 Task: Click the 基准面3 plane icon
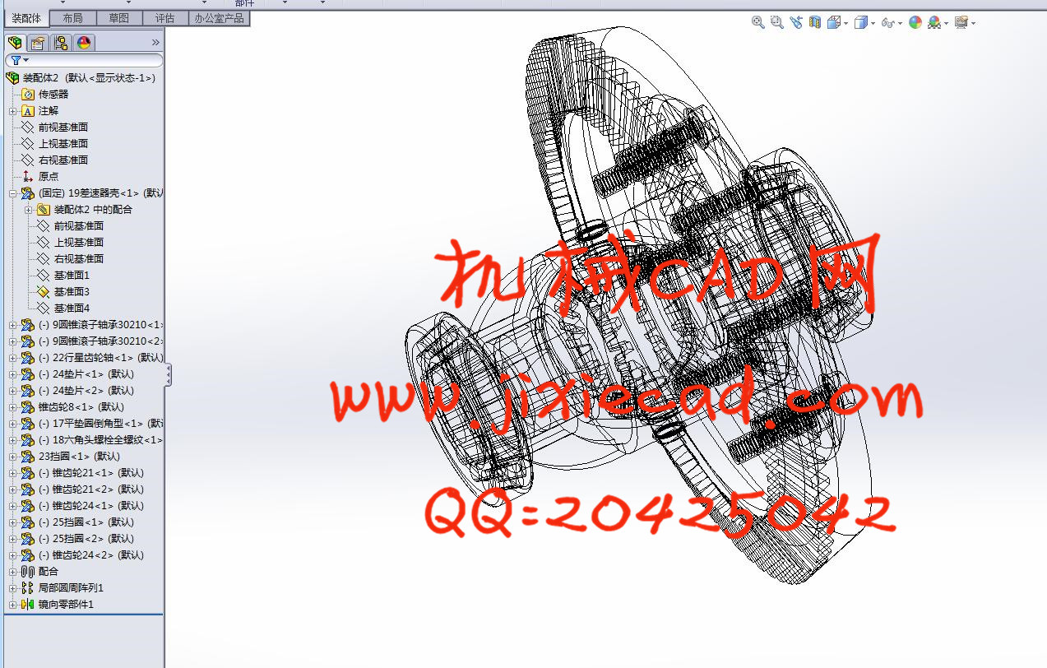pyautogui.click(x=44, y=292)
